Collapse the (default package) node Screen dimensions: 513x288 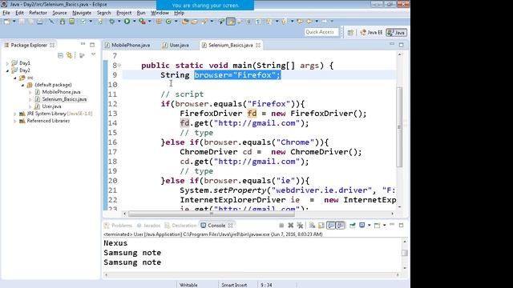[22, 85]
